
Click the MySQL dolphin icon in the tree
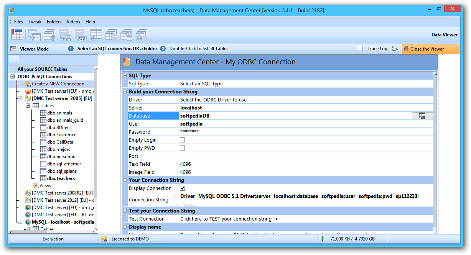[x=28, y=222]
